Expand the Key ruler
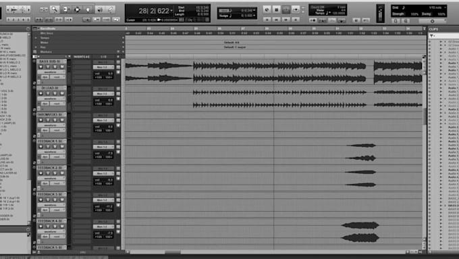The image size is (459, 259). 36,47
